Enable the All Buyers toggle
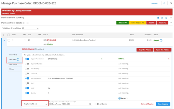The image size is (174, 109). (97, 104)
